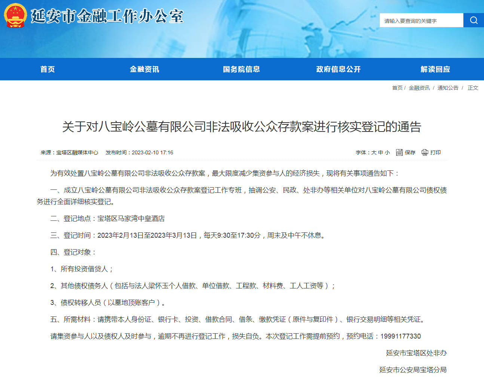Go to 国务院信息 in the navigation bar
The height and width of the screenshot is (380, 484).
(x=241, y=69)
